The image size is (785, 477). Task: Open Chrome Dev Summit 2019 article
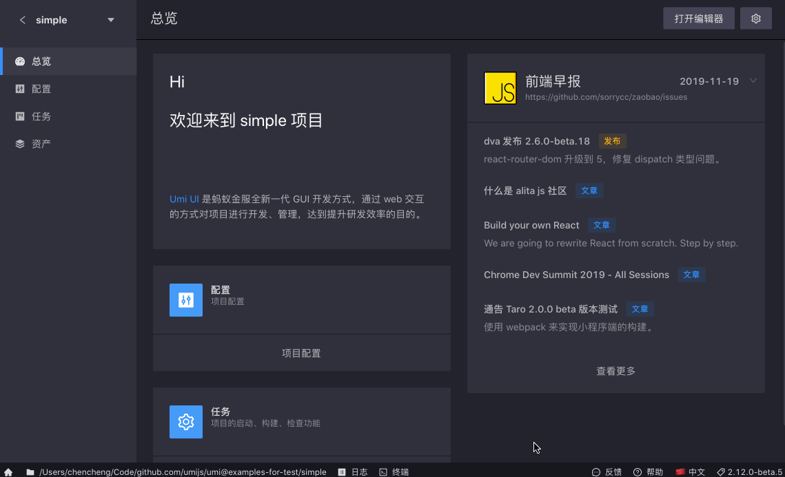tap(576, 275)
